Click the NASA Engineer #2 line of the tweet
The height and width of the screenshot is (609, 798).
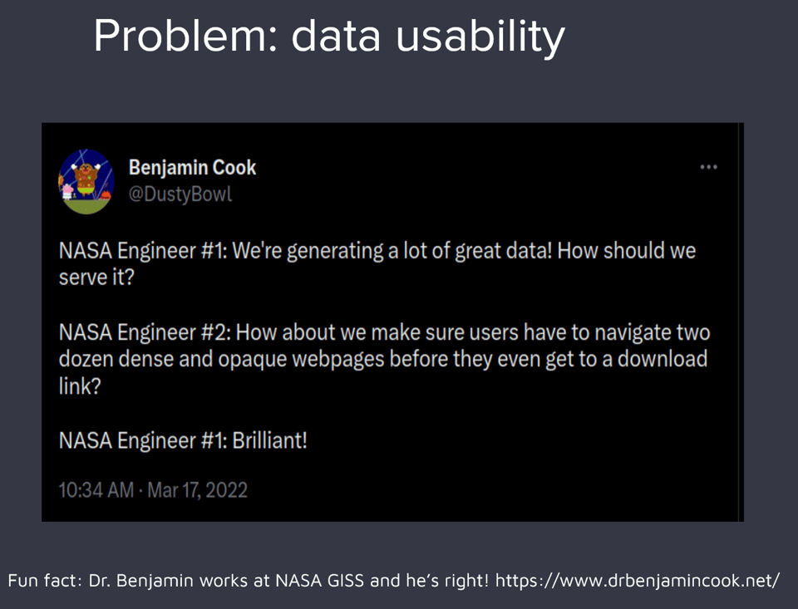pos(384,333)
